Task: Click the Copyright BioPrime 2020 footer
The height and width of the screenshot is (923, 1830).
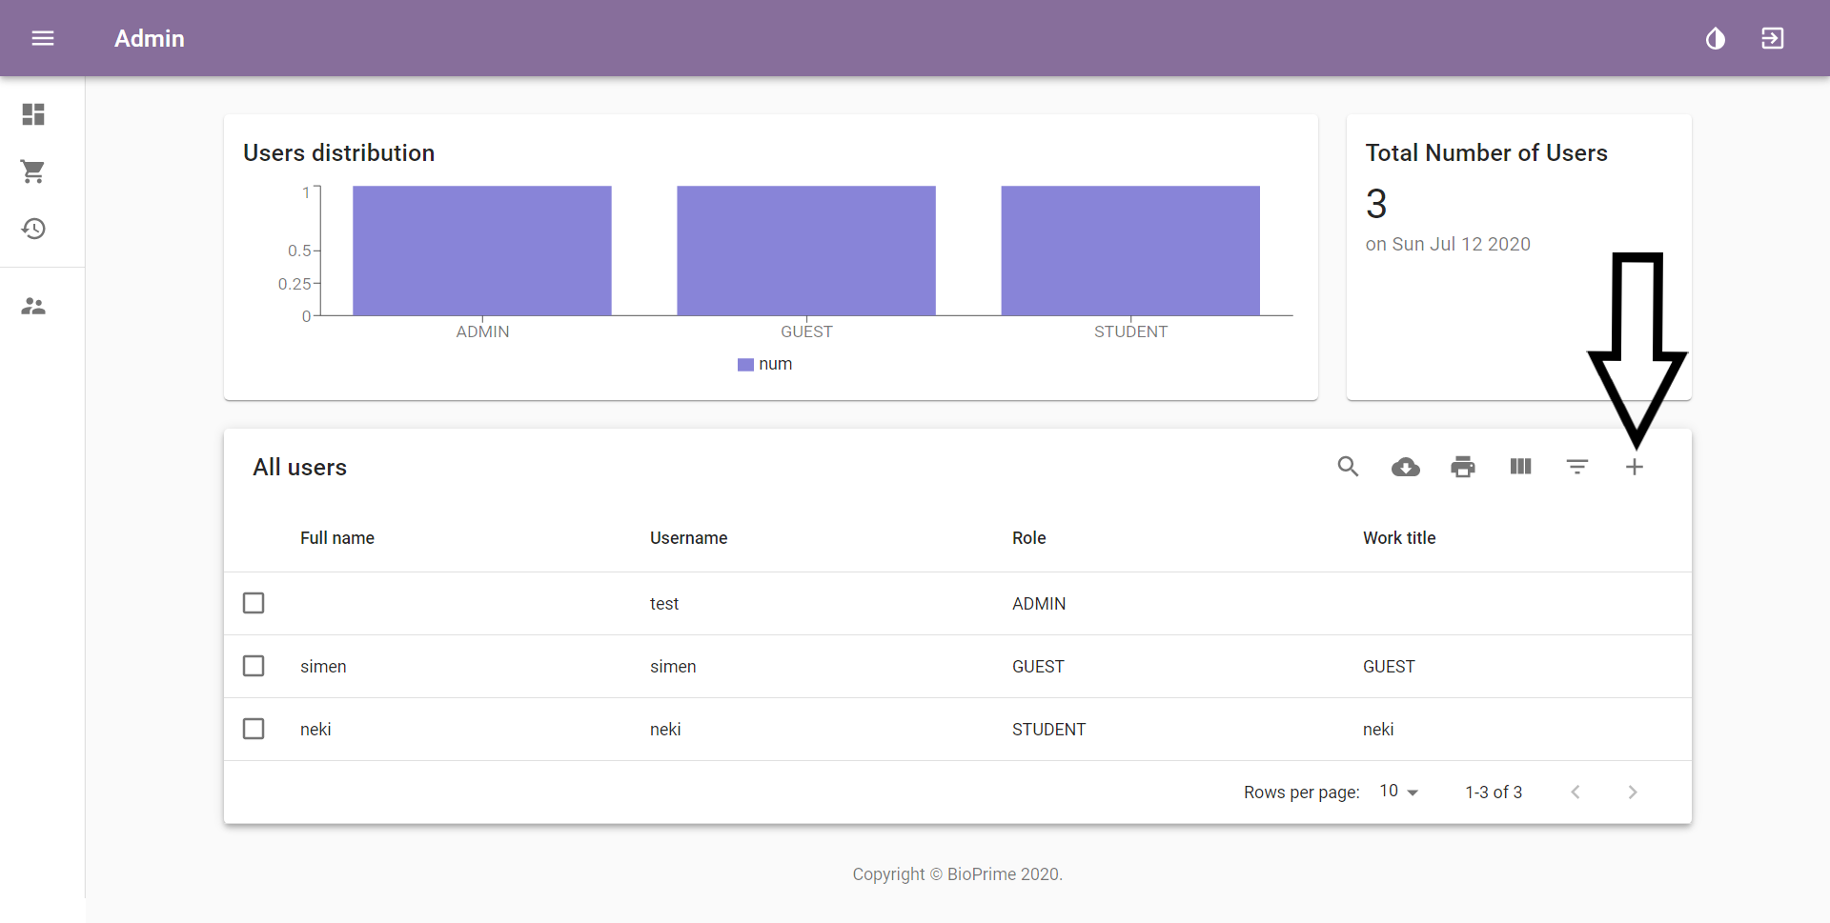Action: 957,874
